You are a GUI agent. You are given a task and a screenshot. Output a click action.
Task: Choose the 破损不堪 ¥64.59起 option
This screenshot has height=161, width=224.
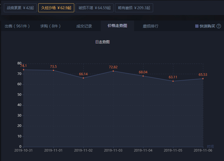click(94, 8)
